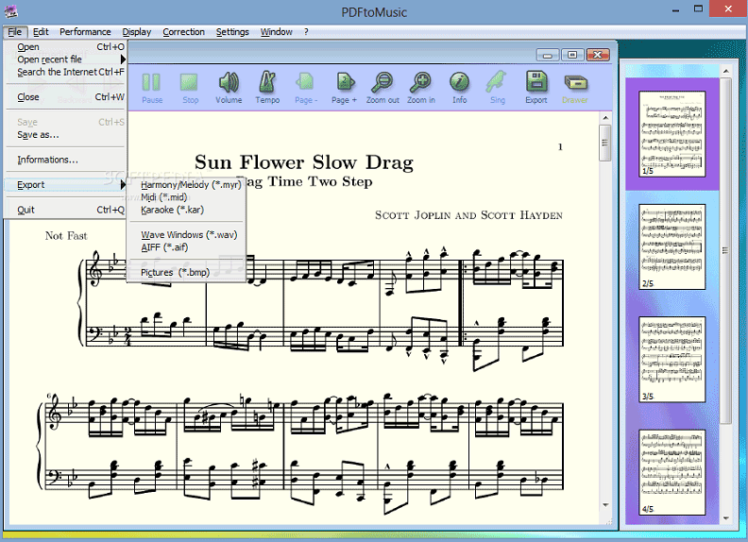This screenshot has height=542, width=748.
Task: Select page thumbnail 2/5
Action: click(x=671, y=246)
